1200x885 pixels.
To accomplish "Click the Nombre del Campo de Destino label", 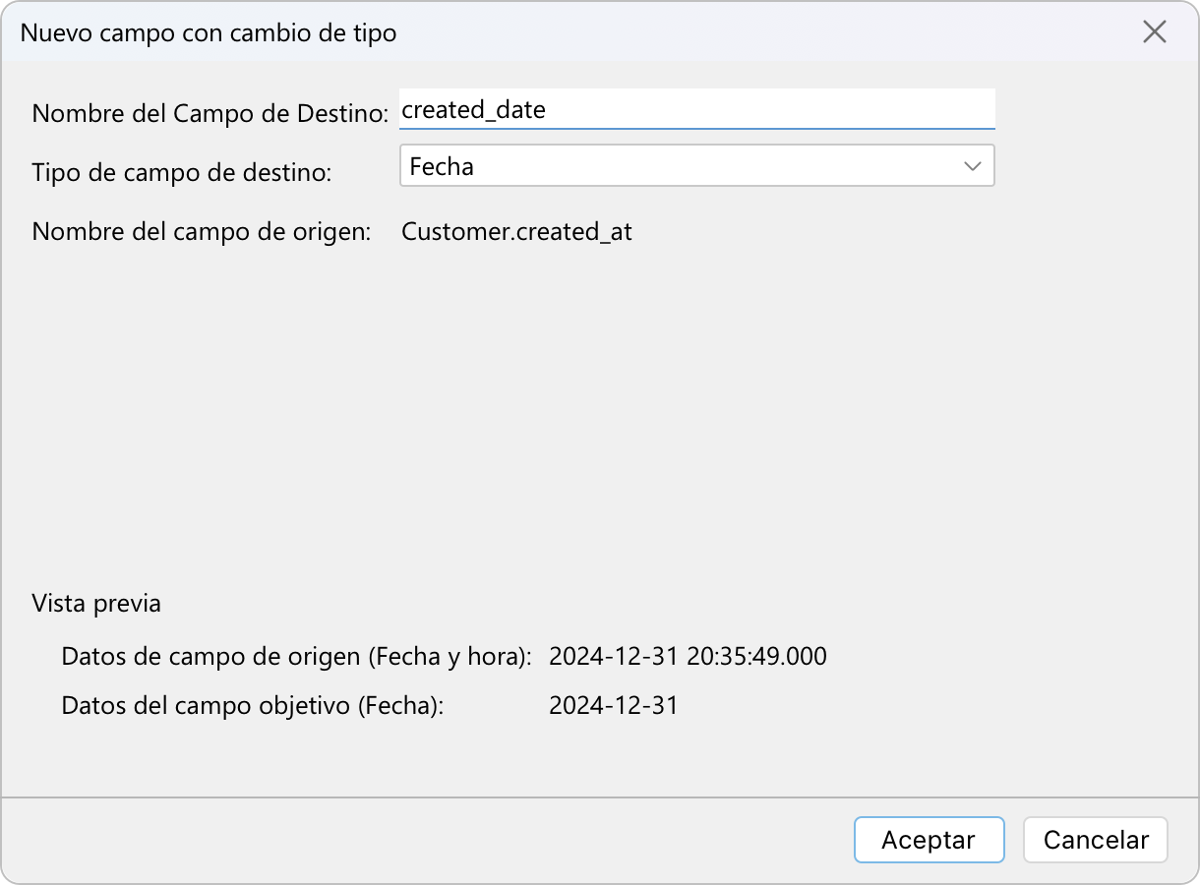I will point(210,113).
